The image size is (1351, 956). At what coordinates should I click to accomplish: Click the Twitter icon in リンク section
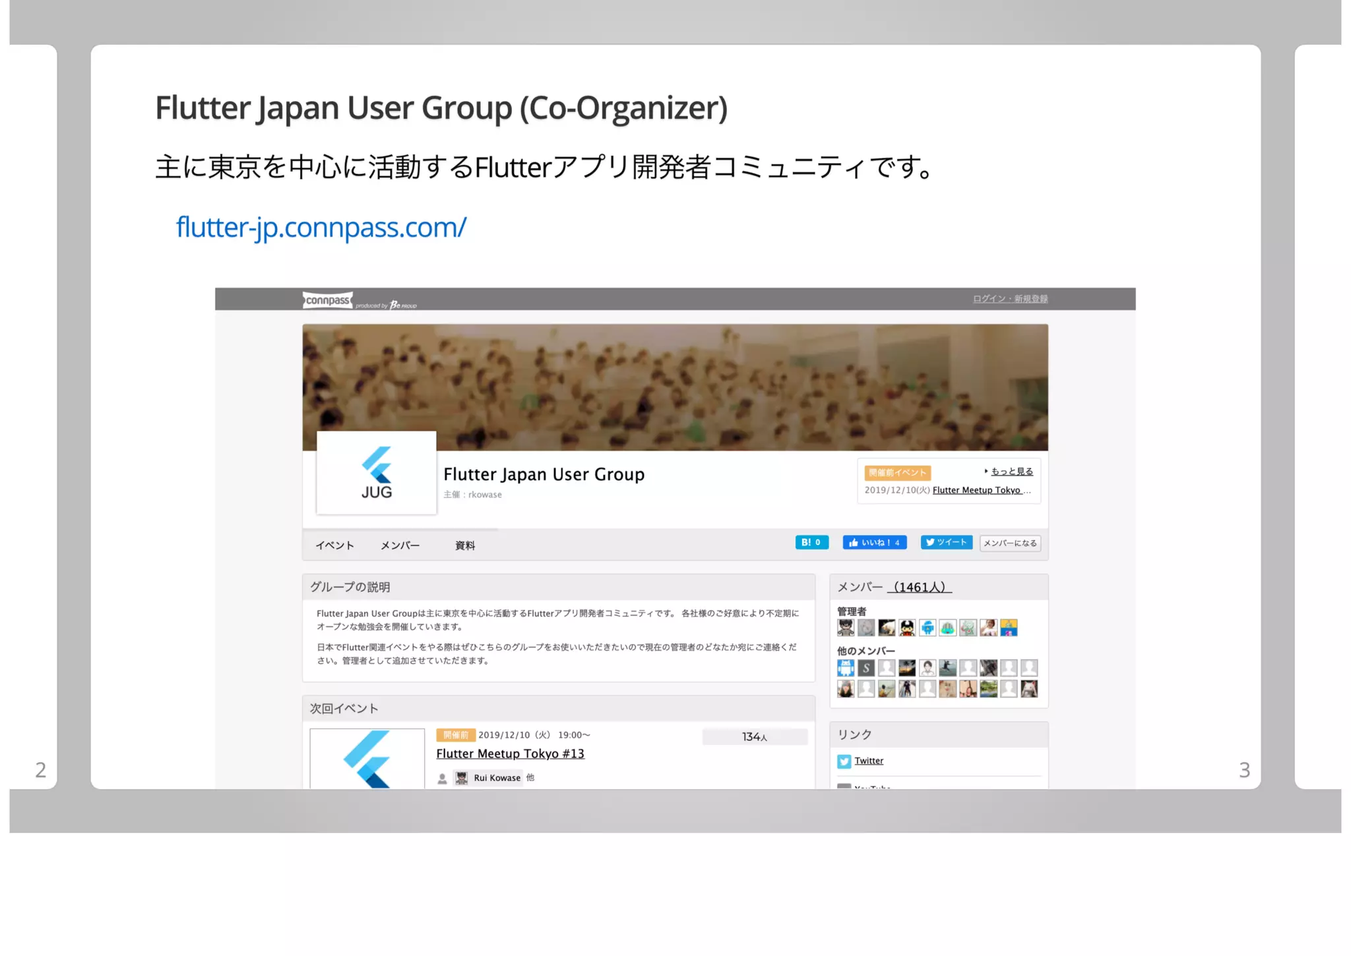coord(844,761)
